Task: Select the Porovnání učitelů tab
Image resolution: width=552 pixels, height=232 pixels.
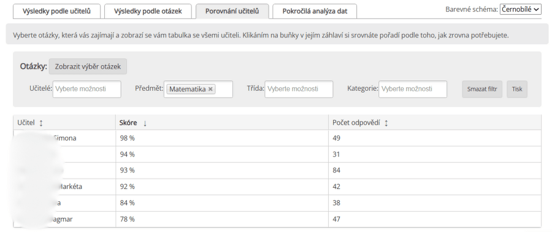Action: [x=232, y=11]
